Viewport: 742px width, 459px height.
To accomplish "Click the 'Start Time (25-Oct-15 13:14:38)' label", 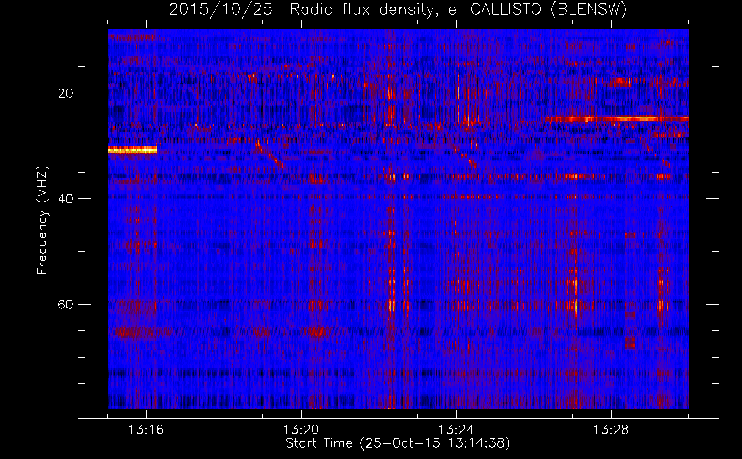I will click(398, 443).
